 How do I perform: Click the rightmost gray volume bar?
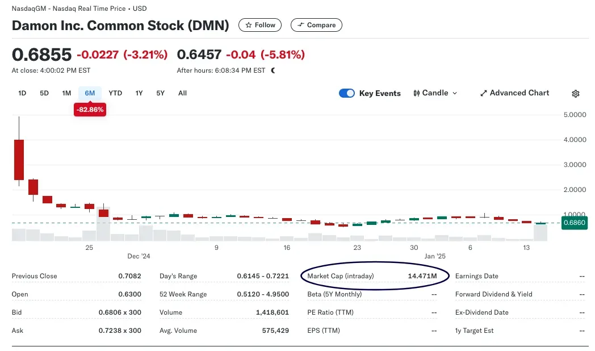pyautogui.click(x=540, y=232)
